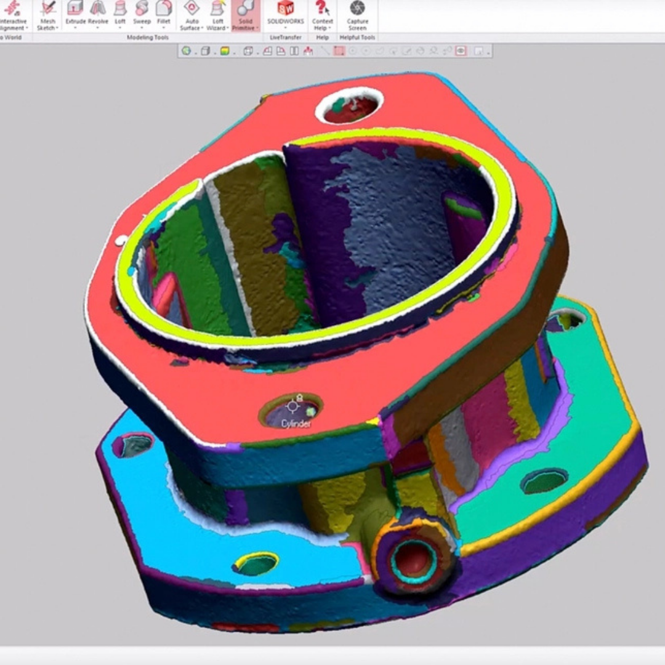Screen dimensions: 665x665
Task: Toggle the Solid Primitive tool
Action: pyautogui.click(x=246, y=14)
